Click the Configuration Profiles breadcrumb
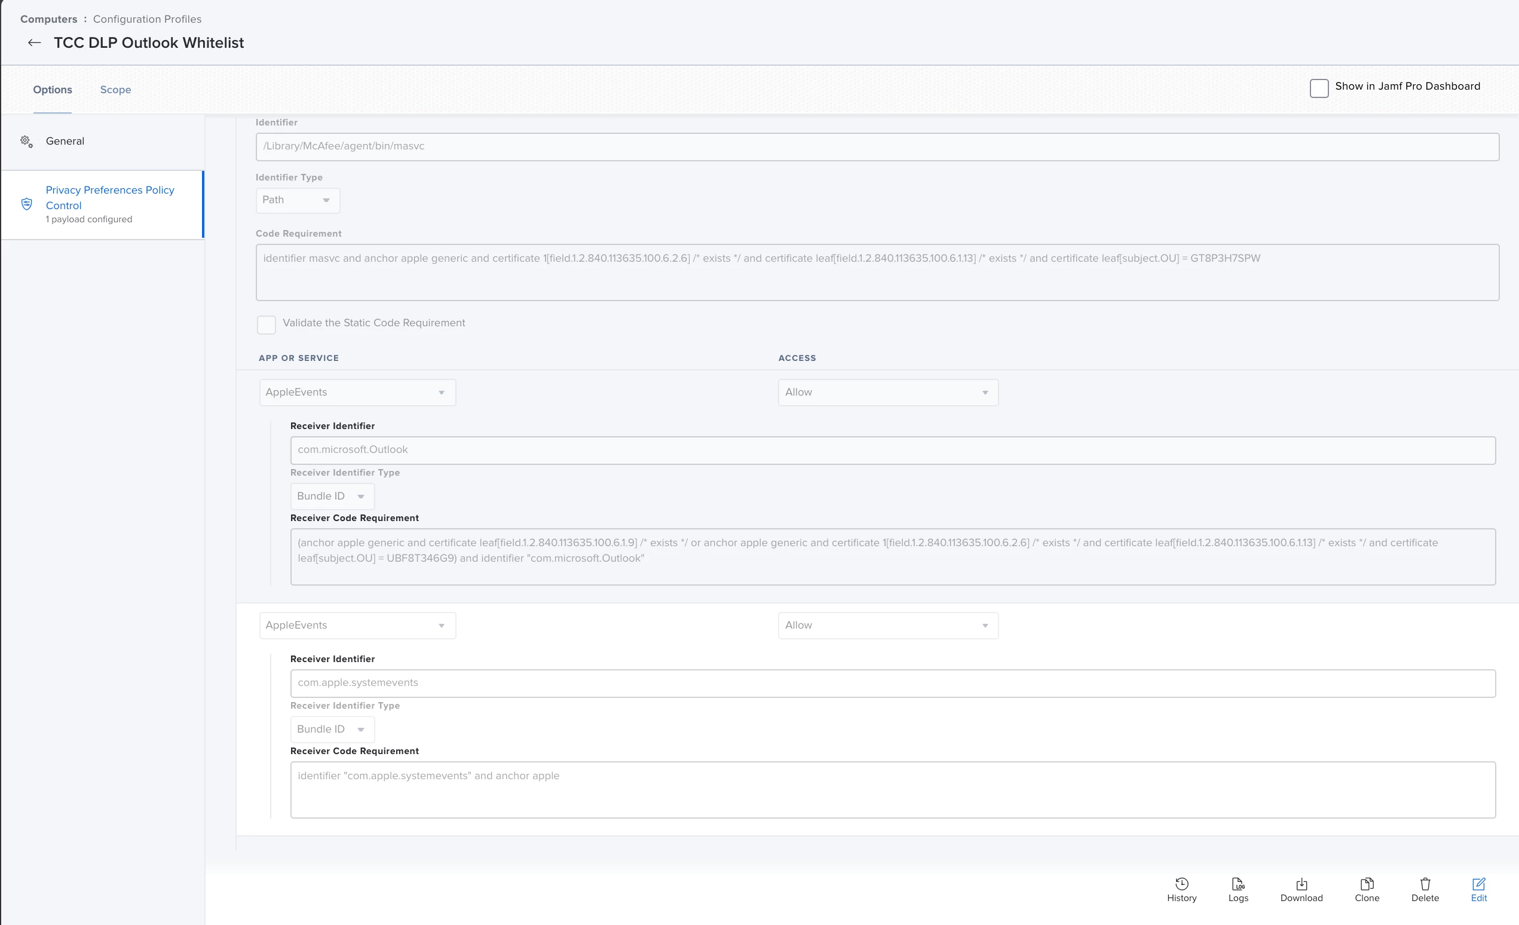 pos(148,19)
